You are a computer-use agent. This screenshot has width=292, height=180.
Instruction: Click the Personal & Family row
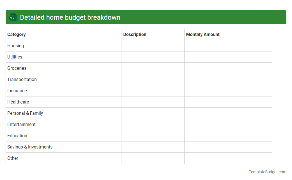[25, 113]
